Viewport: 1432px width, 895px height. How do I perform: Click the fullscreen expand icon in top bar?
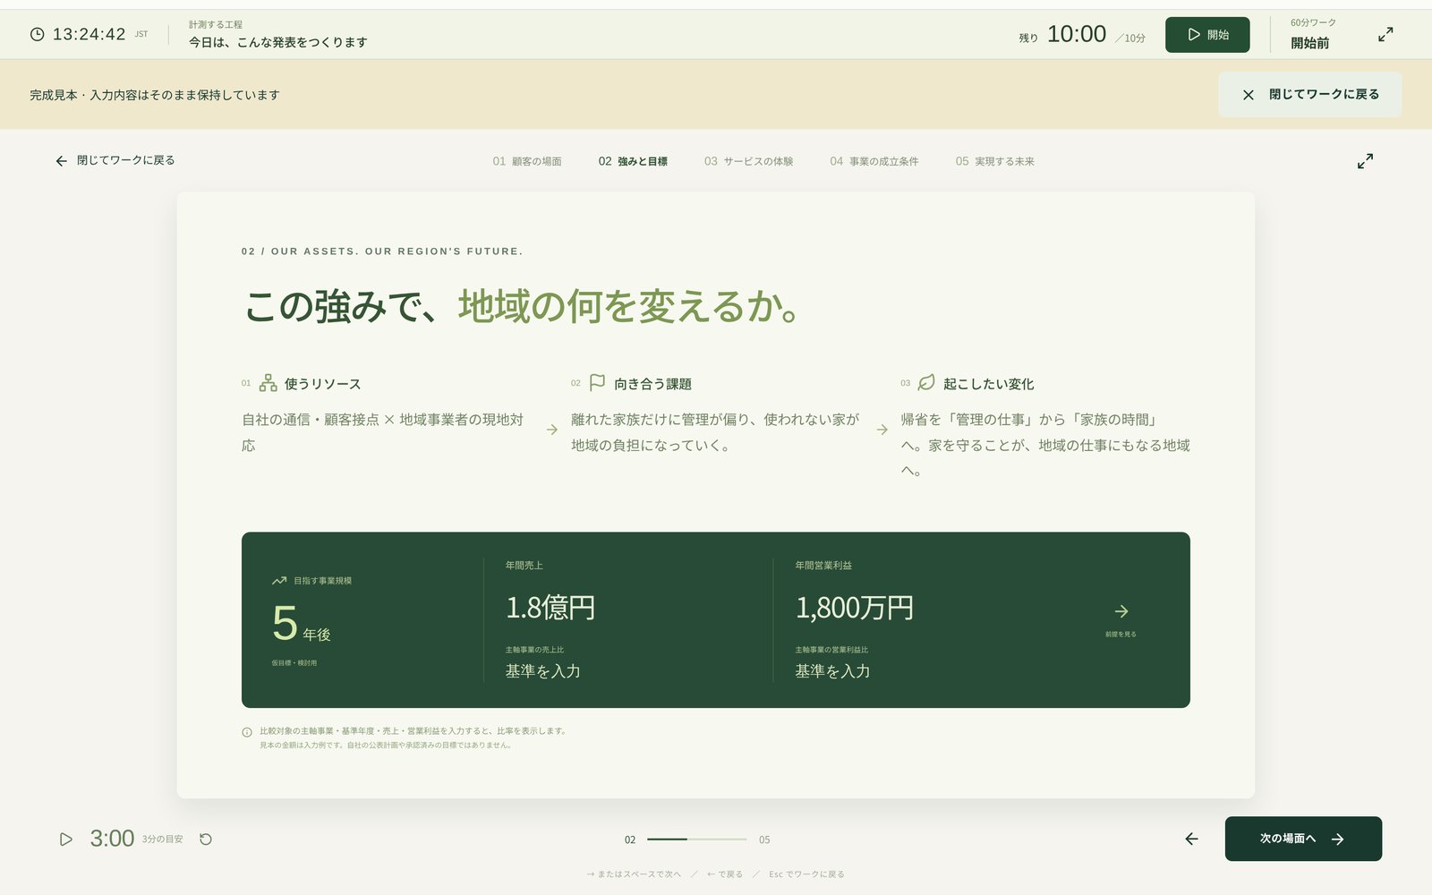point(1385,35)
